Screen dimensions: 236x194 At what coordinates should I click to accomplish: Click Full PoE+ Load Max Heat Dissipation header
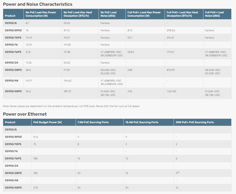pos(182,14)
